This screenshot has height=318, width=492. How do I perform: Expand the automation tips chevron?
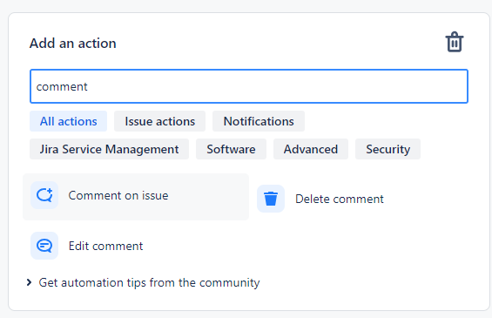pos(29,282)
